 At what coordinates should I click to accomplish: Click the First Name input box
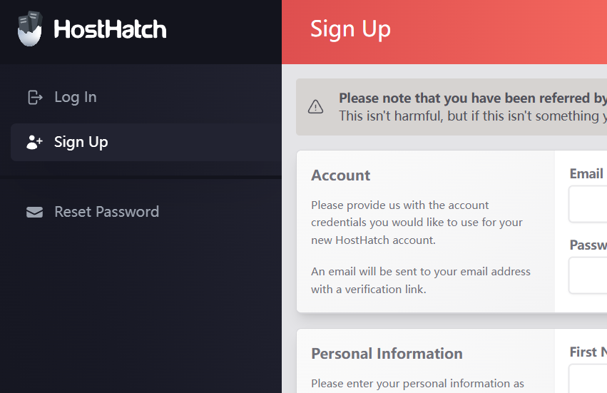pyautogui.click(x=588, y=378)
